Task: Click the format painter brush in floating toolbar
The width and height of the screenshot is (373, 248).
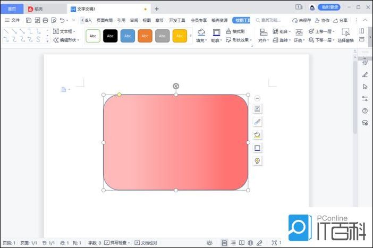Action: point(257,122)
